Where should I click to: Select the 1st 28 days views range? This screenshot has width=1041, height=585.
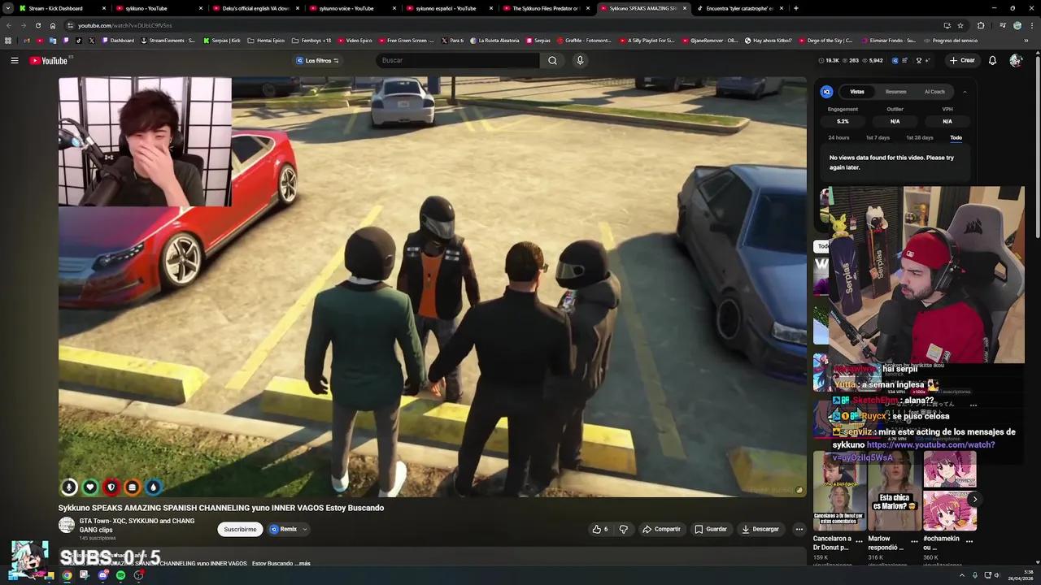[x=920, y=137]
